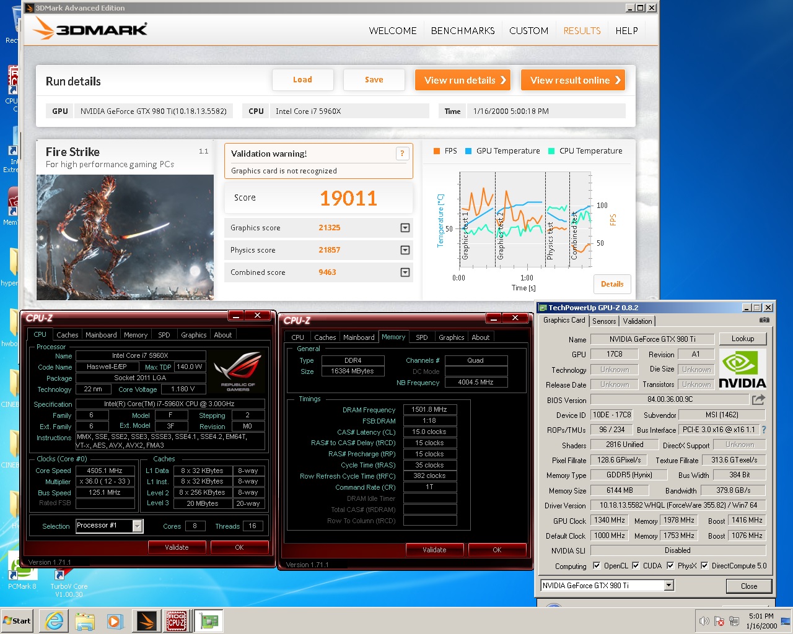Expand the Combined score details
This screenshot has width=793, height=634.
[x=405, y=272]
